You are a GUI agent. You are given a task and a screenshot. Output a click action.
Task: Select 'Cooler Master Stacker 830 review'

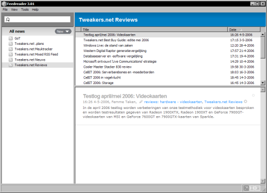click(x=107, y=67)
